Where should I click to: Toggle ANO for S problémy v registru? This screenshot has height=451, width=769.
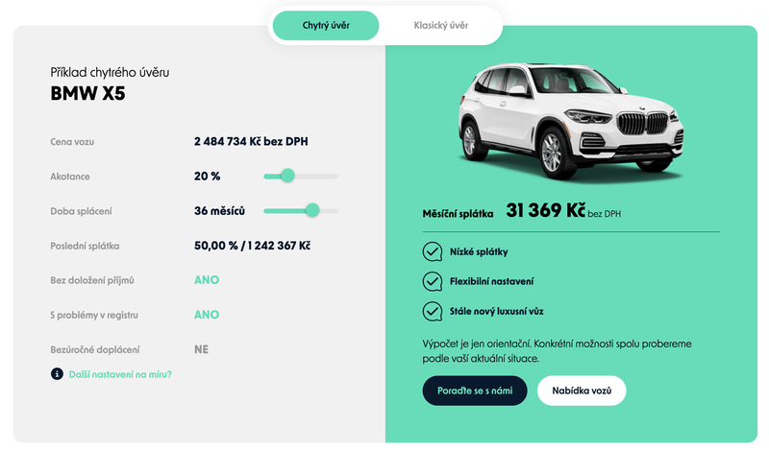(x=207, y=315)
